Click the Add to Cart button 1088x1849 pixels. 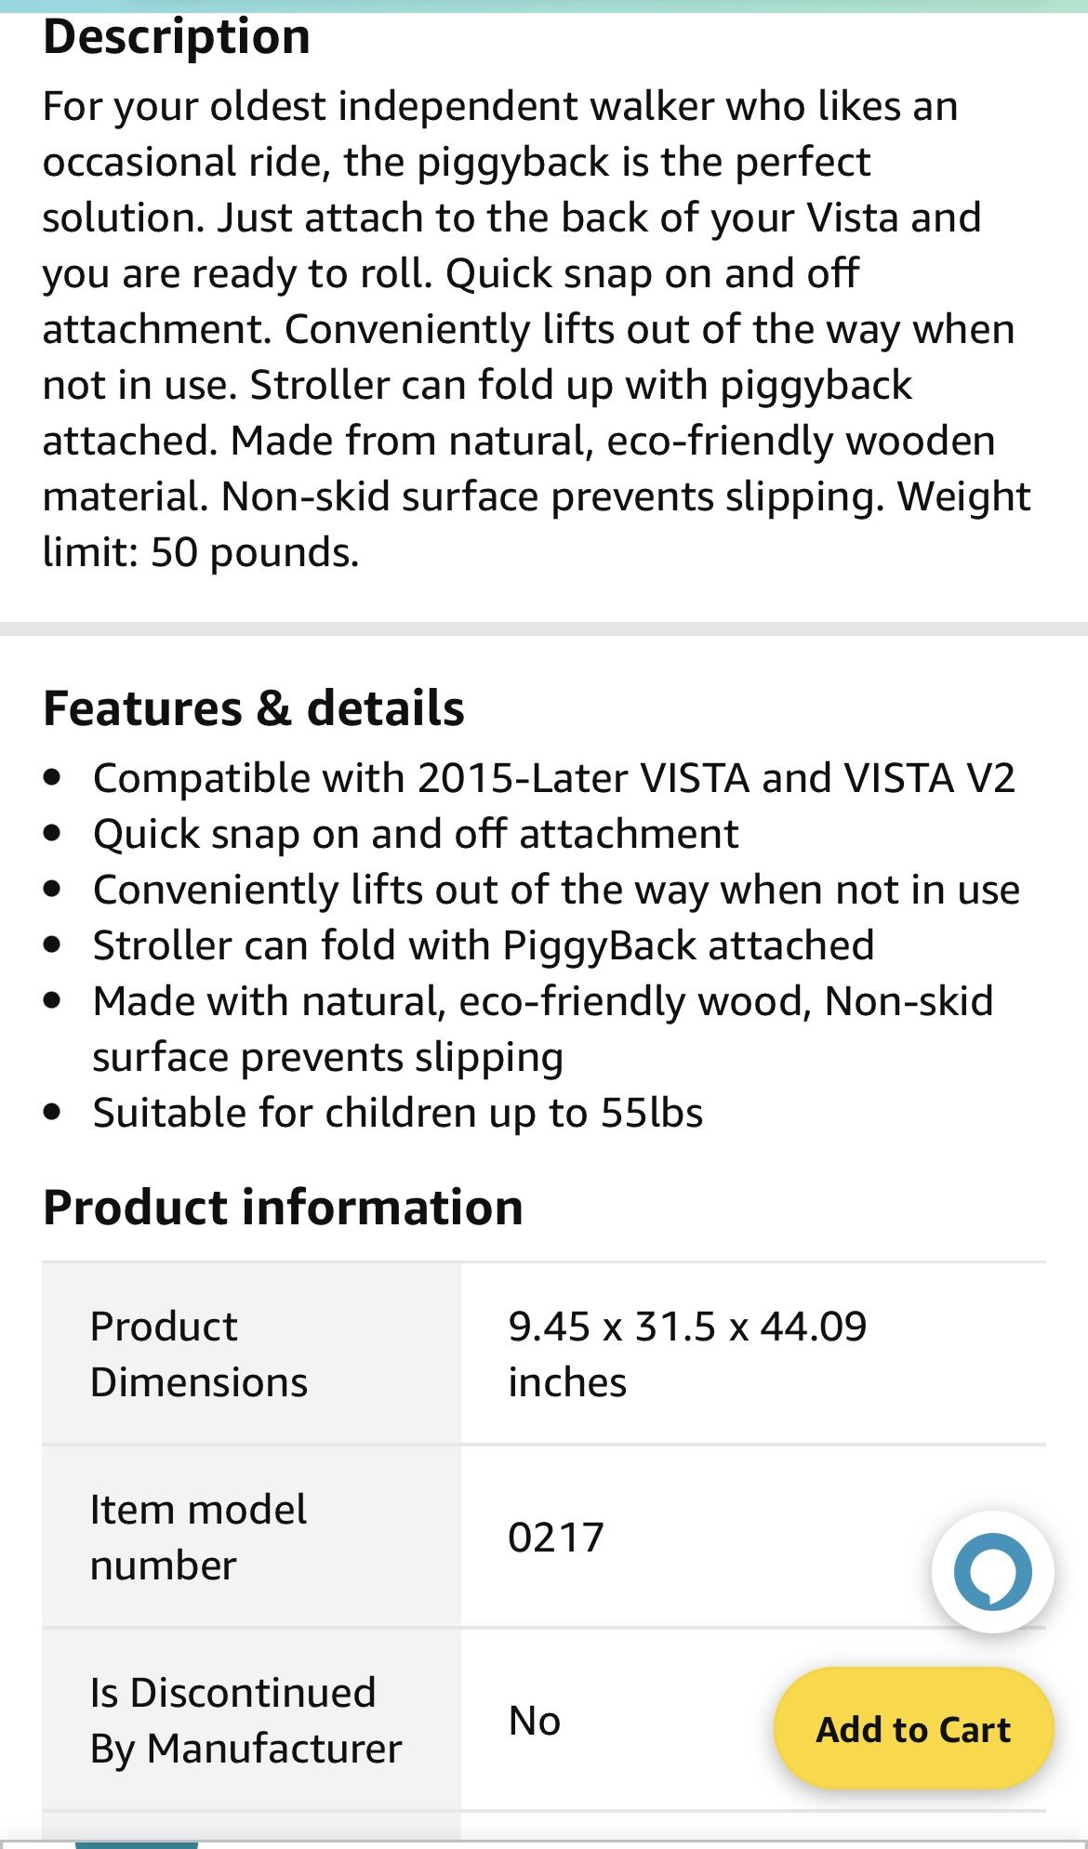pyautogui.click(x=914, y=1730)
